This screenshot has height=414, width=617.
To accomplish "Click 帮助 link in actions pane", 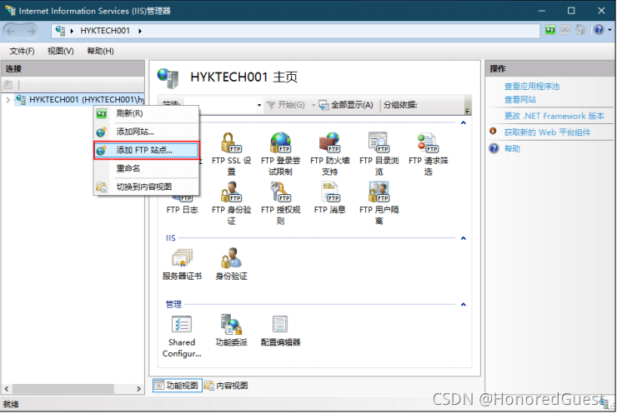I will point(512,148).
